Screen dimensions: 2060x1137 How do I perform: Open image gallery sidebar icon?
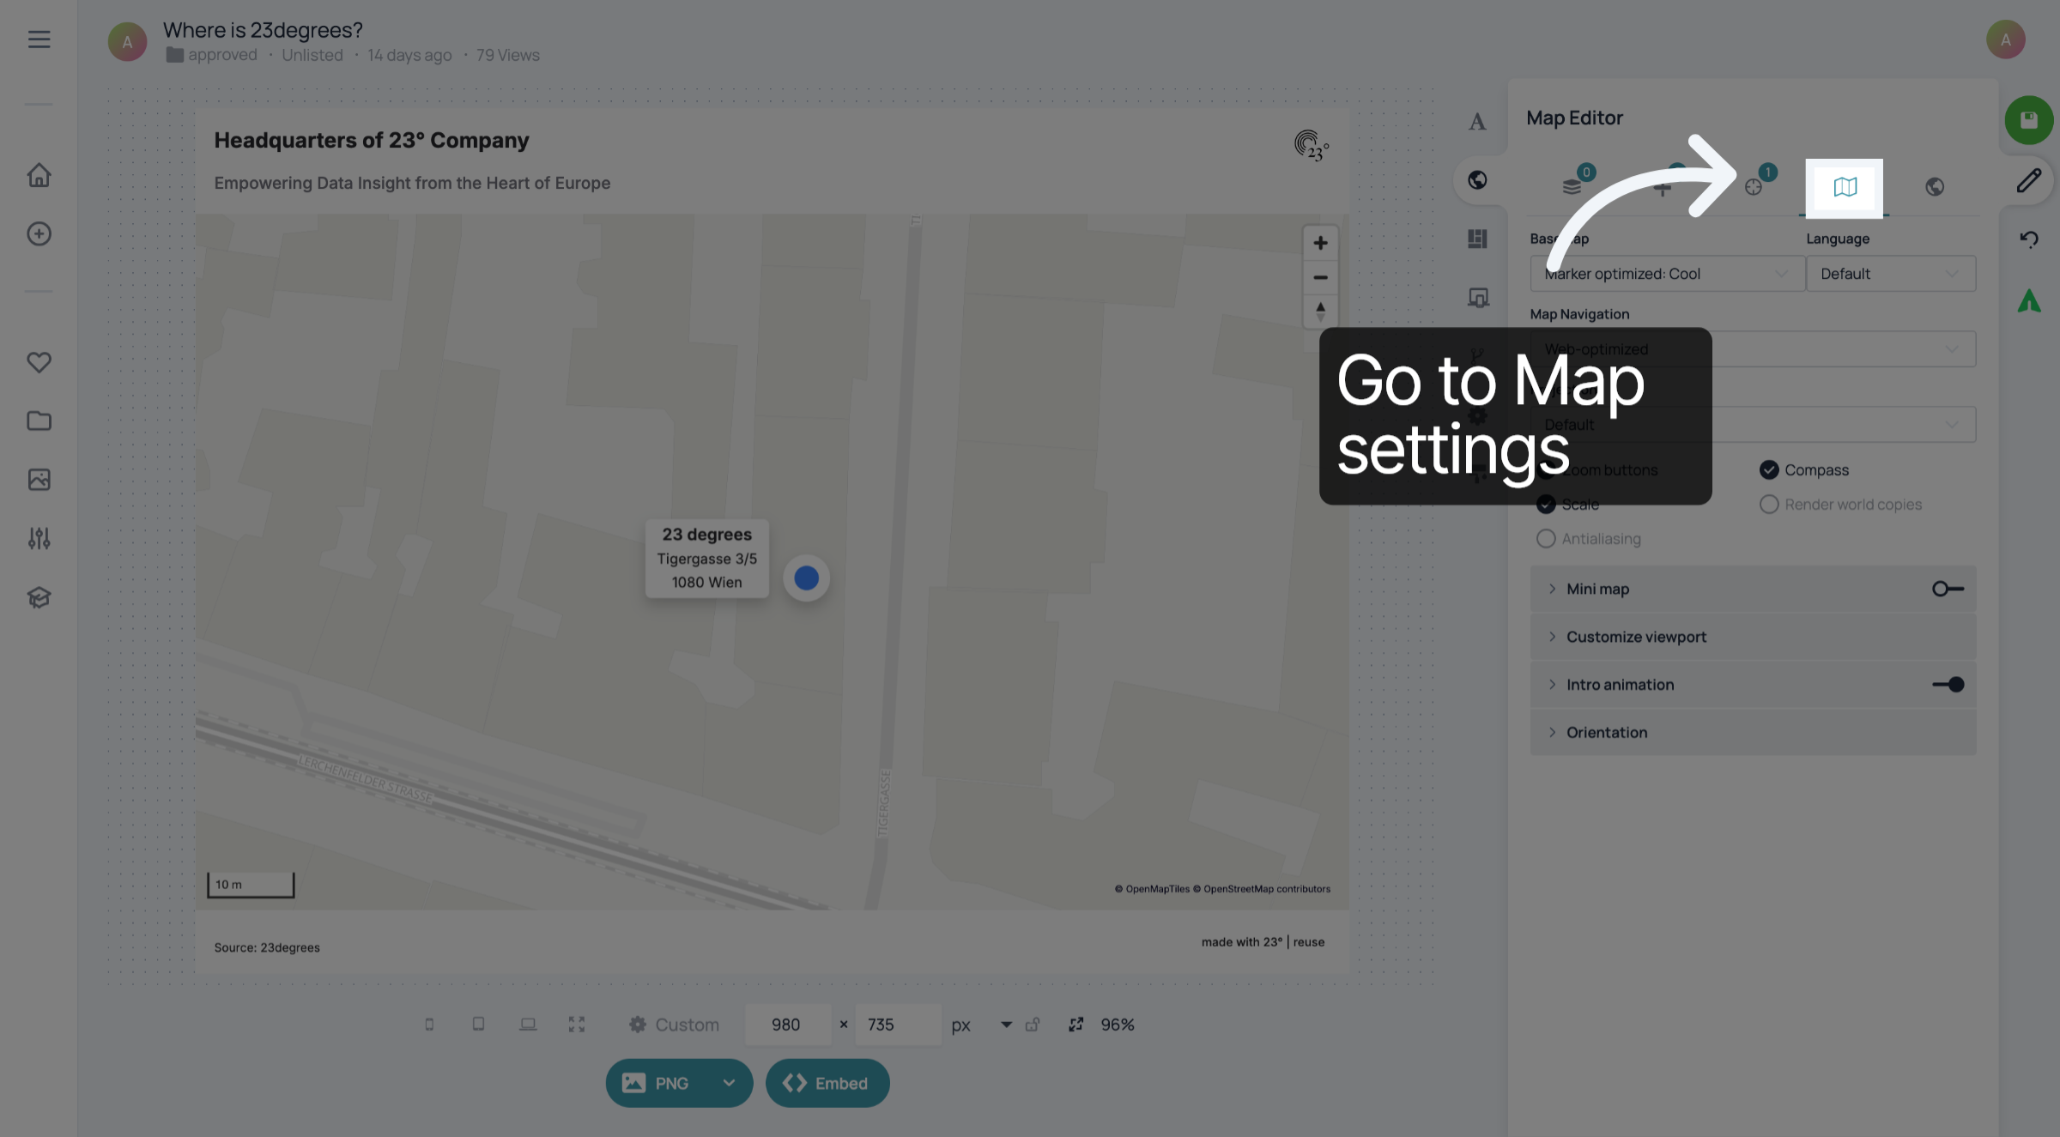pos(39,479)
